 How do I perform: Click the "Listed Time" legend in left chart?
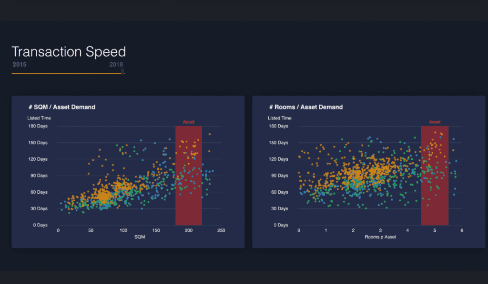click(39, 118)
